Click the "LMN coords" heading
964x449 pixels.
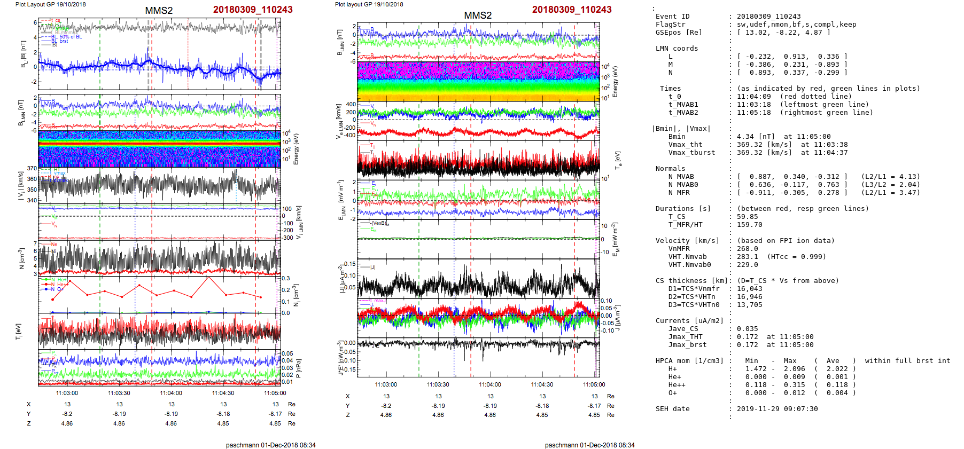(x=677, y=49)
